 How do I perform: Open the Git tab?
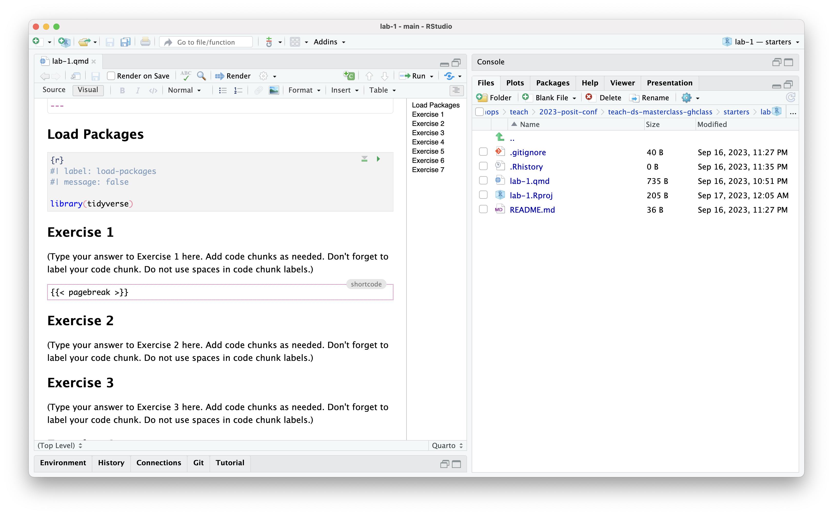198,462
